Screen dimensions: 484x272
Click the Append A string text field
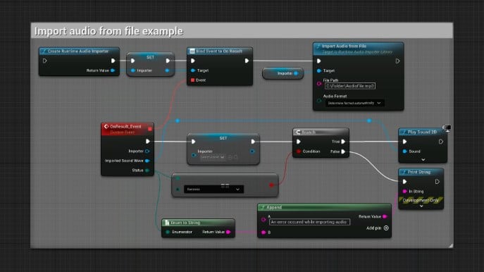pyautogui.click(x=309, y=222)
